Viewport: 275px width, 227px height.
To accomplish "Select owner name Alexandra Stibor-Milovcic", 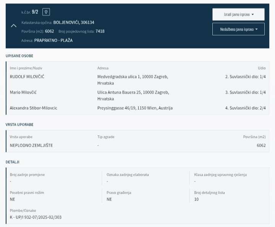I will (x=34, y=108).
